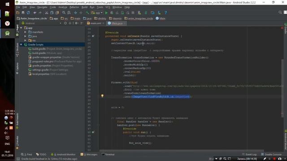The width and height of the screenshot is (287, 161).
Task: Open the Android Monitor tool window
Action: [63, 155]
